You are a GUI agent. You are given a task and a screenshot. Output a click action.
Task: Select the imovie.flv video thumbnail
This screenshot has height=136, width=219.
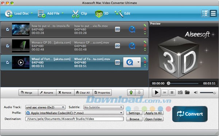coord(21,29)
